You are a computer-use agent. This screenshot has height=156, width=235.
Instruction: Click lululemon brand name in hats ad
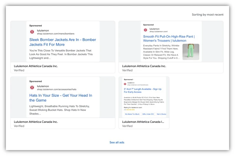click(43, 86)
